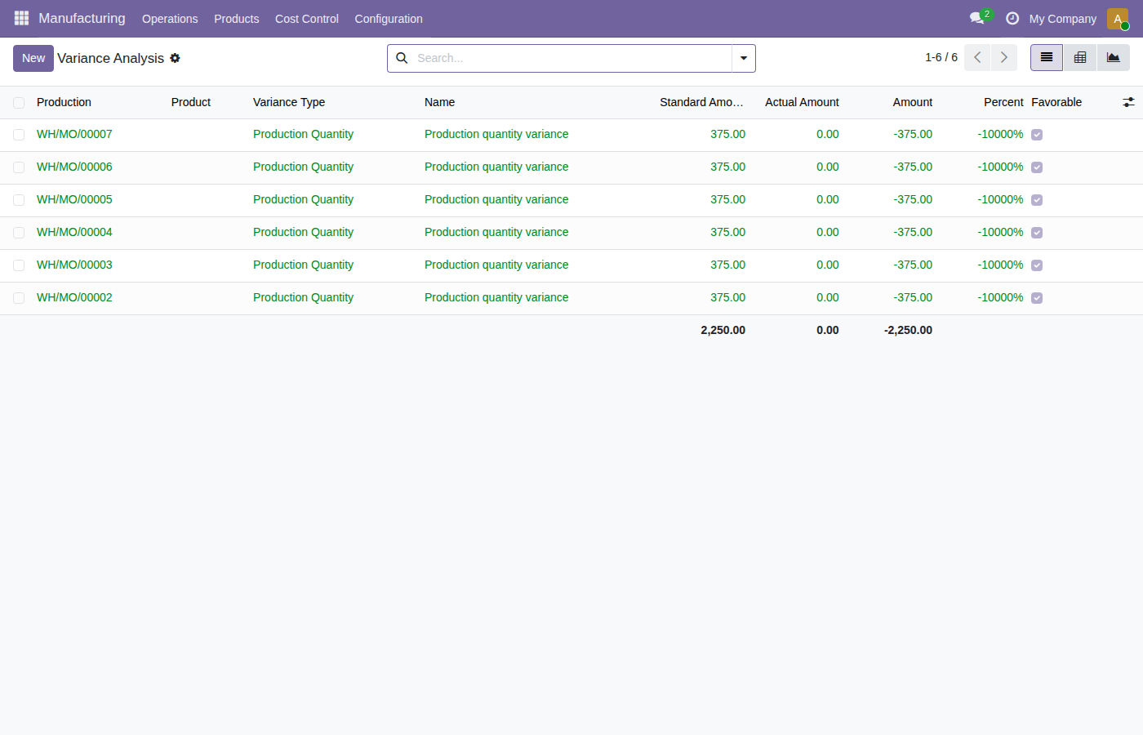Screen dimensions: 1143x735
Task: Select the WH/MO/00004 row checkbox
Action: (19, 233)
